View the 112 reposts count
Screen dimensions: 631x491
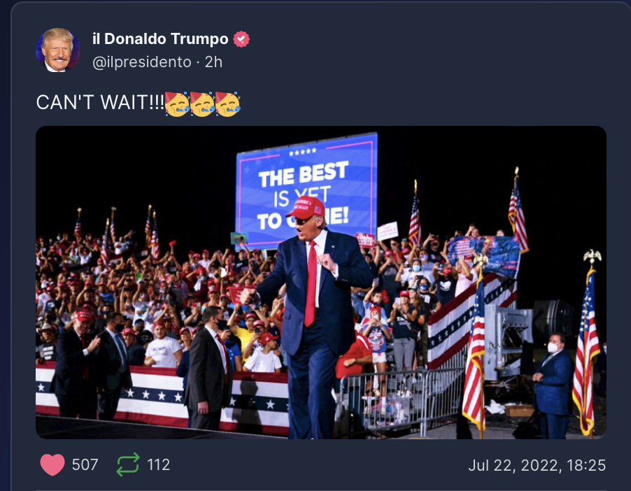click(x=159, y=465)
